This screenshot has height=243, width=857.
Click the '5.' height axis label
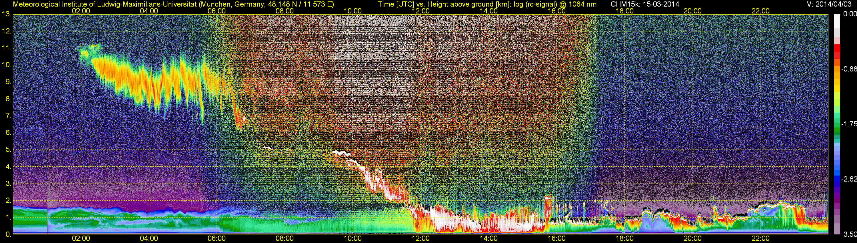coord(8,150)
